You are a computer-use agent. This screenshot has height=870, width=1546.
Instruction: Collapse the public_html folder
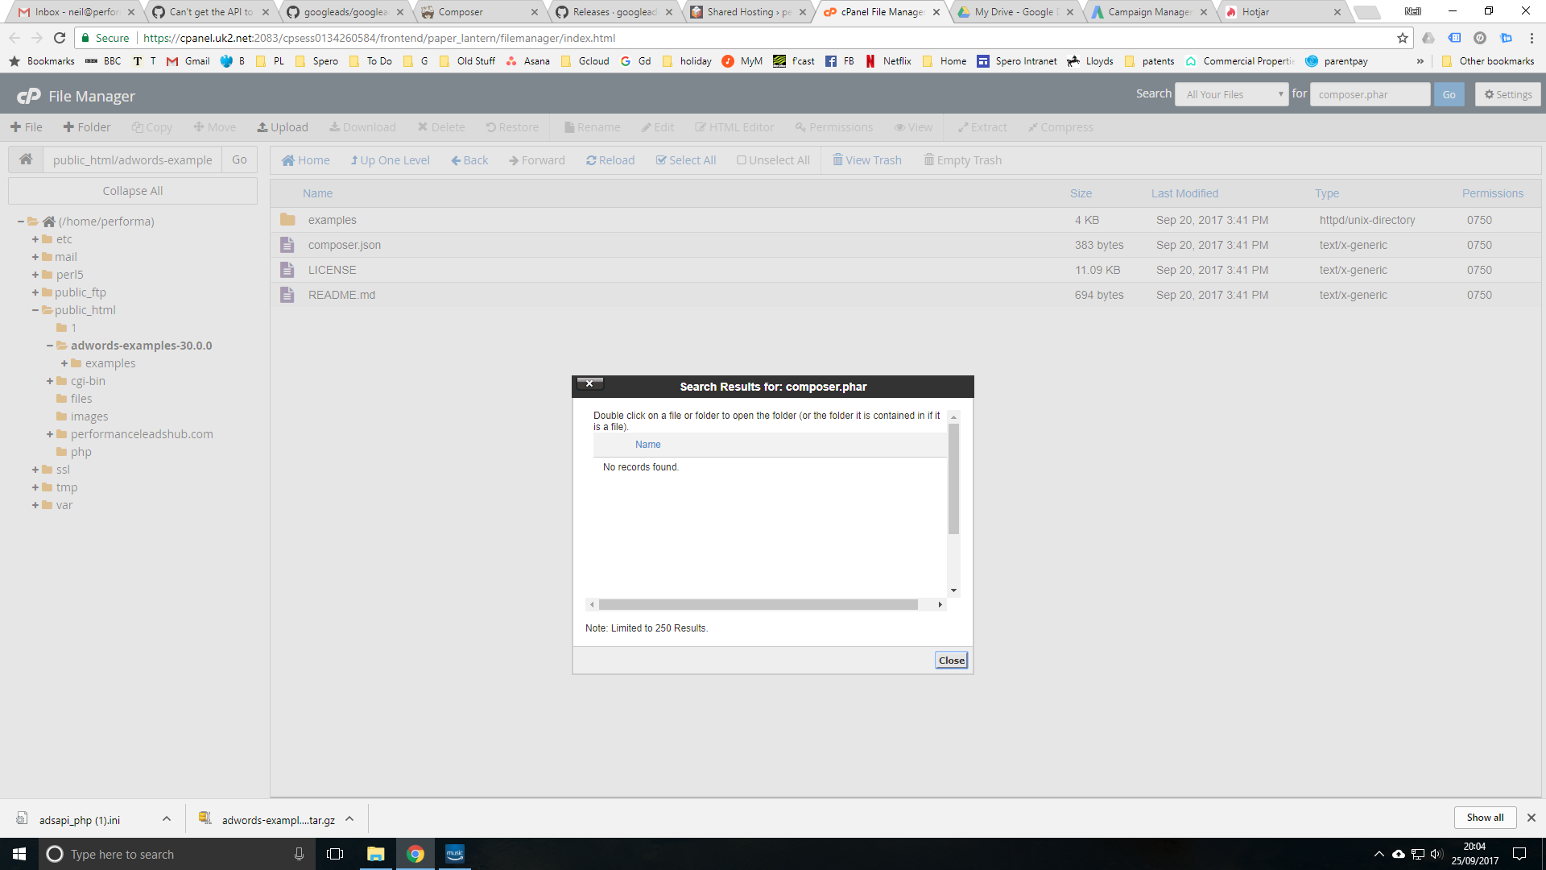click(x=33, y=309)
